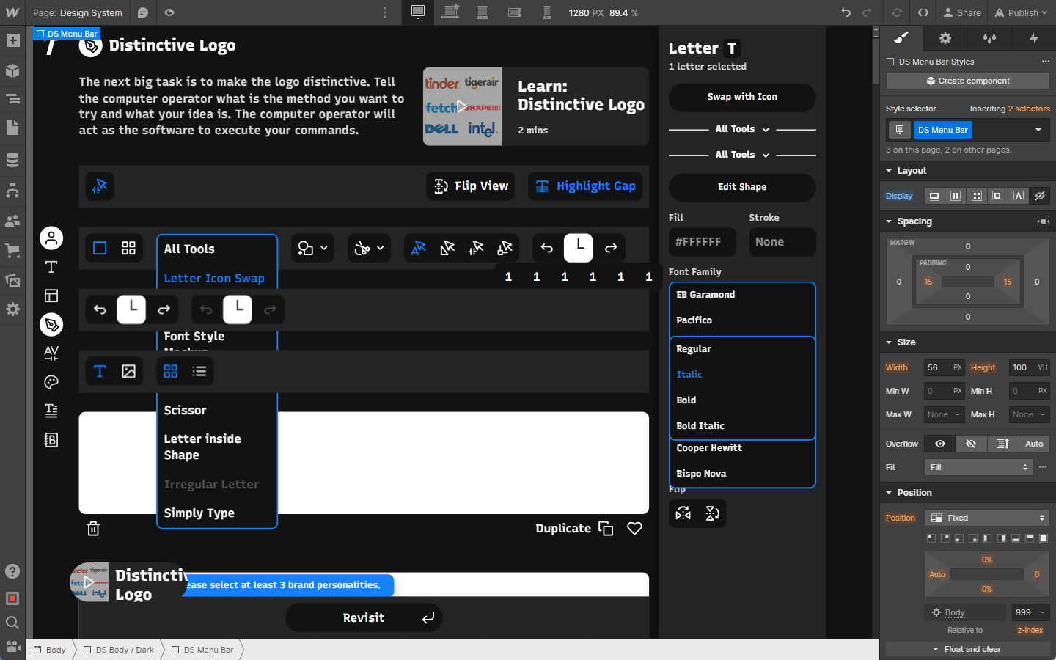
Task: Switch to desktop breakpoint view
Action: [x=418, y=12]
